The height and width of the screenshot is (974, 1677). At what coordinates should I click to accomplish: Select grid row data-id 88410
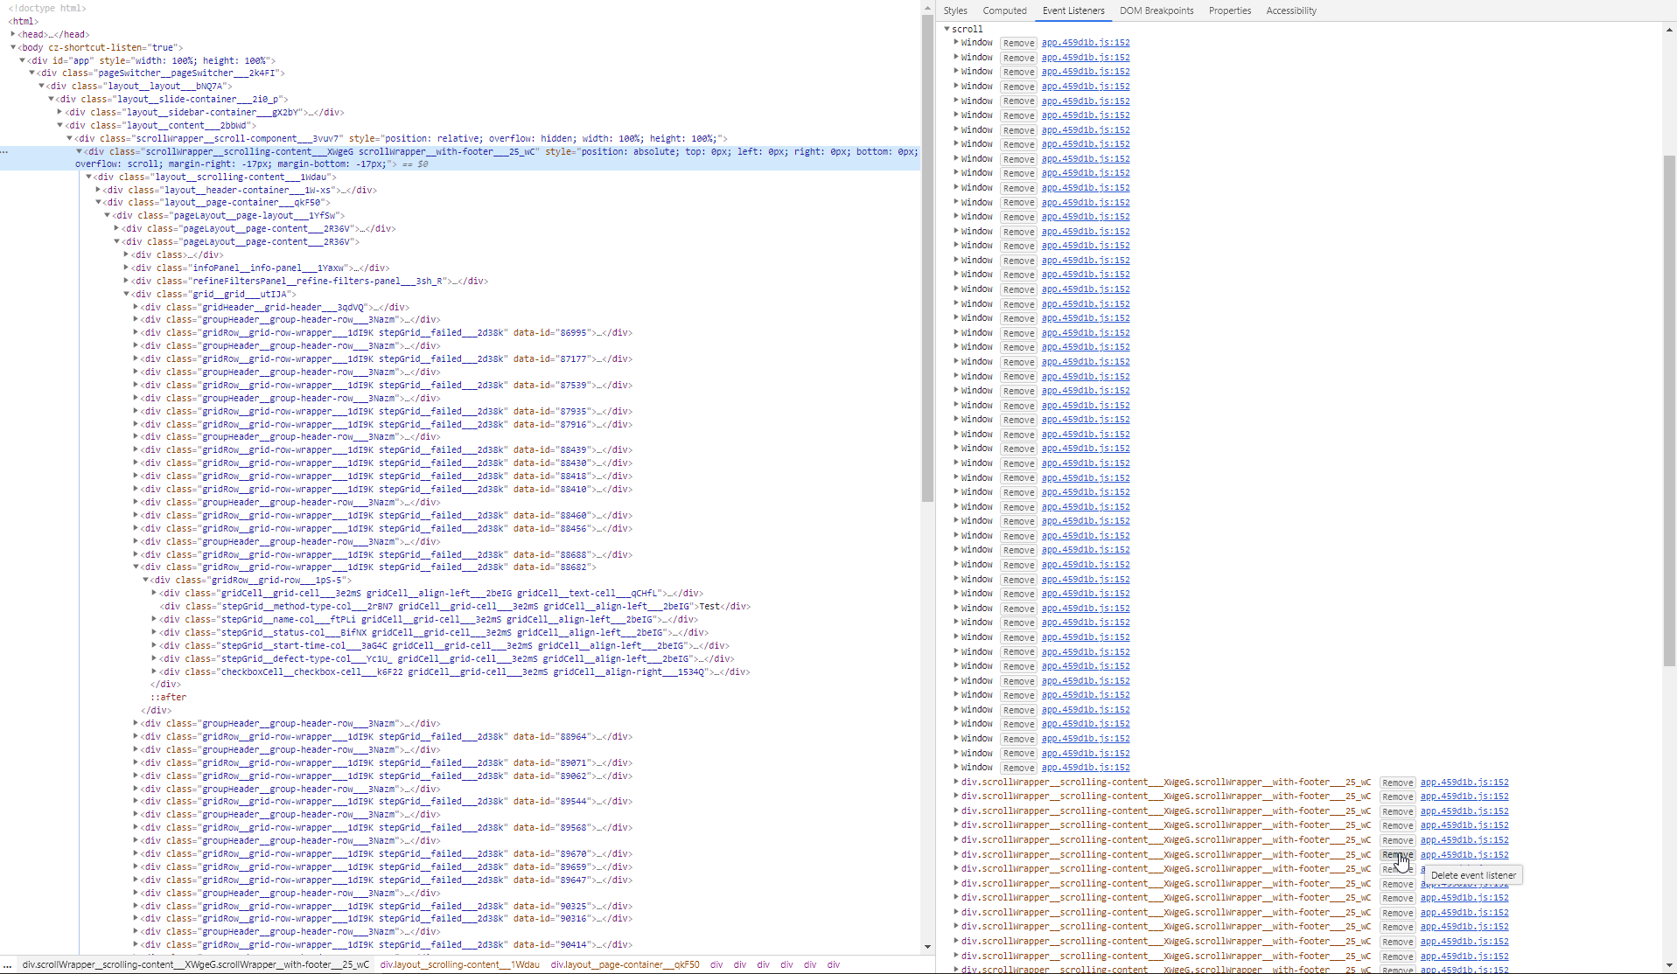[x=387, y=489]
